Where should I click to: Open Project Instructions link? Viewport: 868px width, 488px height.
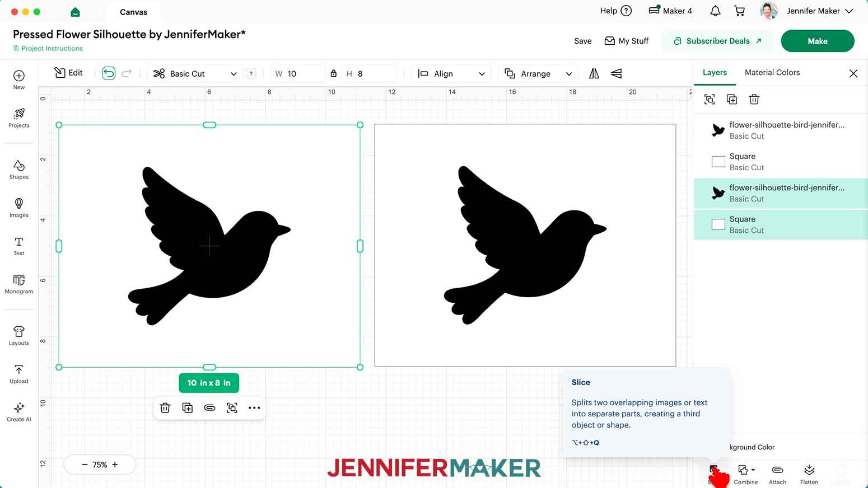point(48,49)
